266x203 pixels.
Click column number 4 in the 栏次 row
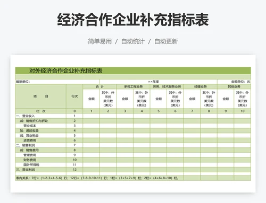pyautogui.click(x=142, y=111)
